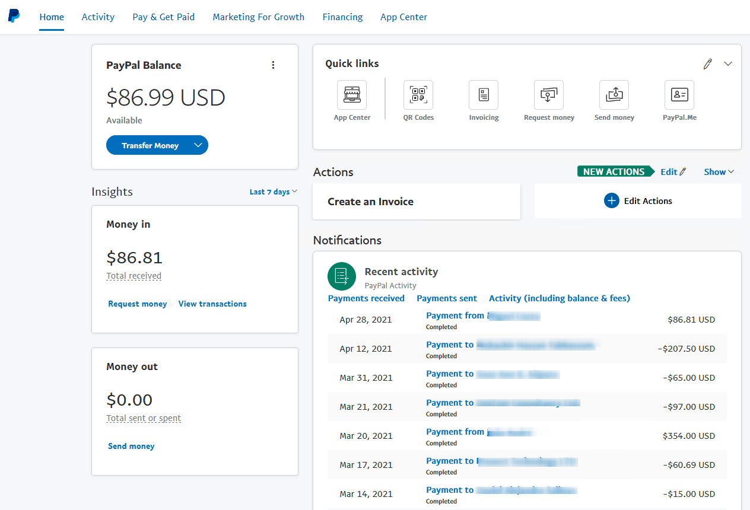Click the PayPal logo icon
This screenshot has height=510, width=750.
(x=14, y=16)
